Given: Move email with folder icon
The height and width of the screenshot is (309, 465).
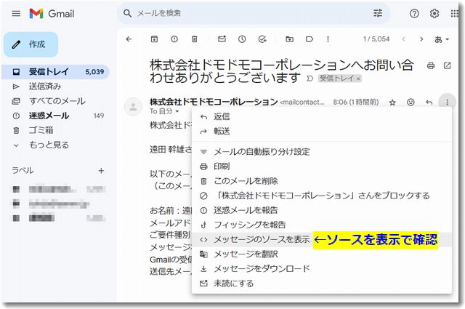Looking at the screenshot, I should (289, 39).
